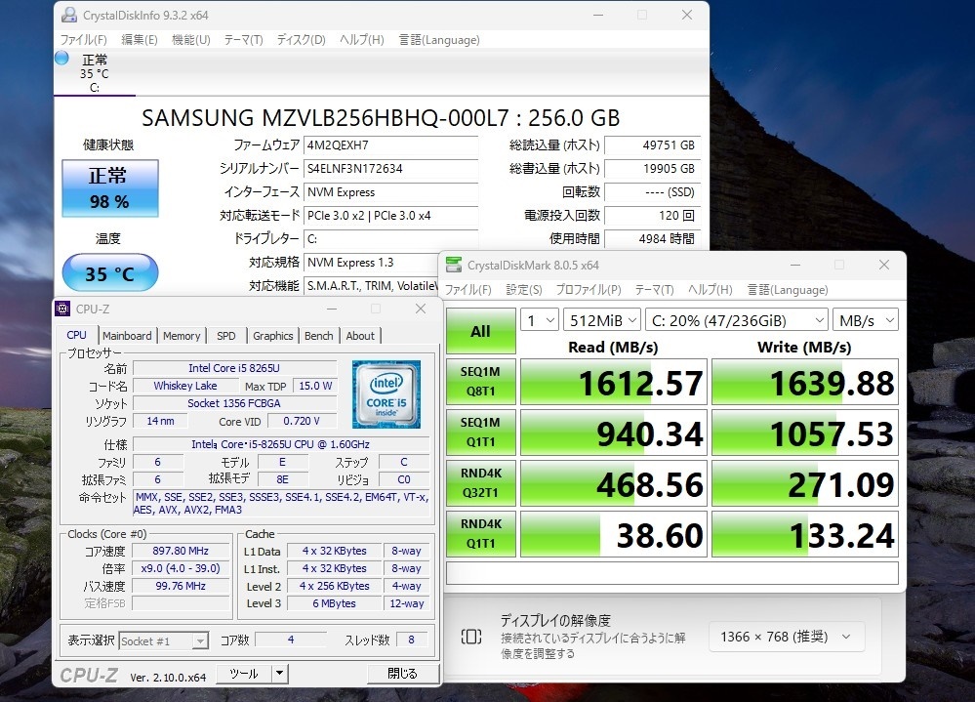Viewport: 975px width, 702px height.
Task: Click the CrystalDiskInfo title bar app icon
Action: tap(69, 15)
